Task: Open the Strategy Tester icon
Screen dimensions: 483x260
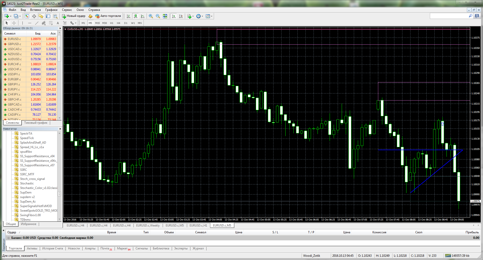Action: [x=55, y=16]
